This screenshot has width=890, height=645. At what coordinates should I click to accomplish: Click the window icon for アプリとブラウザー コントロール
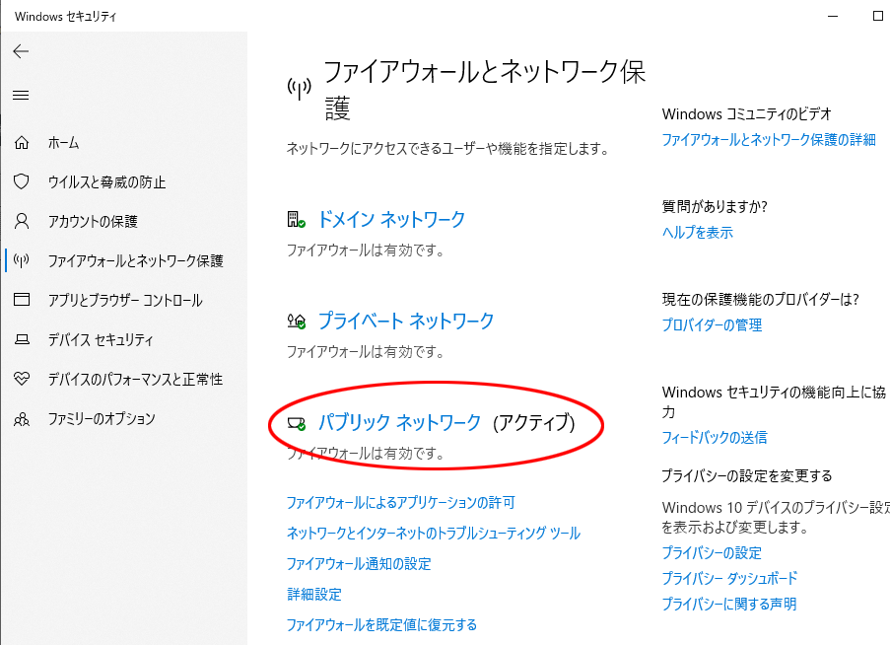[22, 299]
